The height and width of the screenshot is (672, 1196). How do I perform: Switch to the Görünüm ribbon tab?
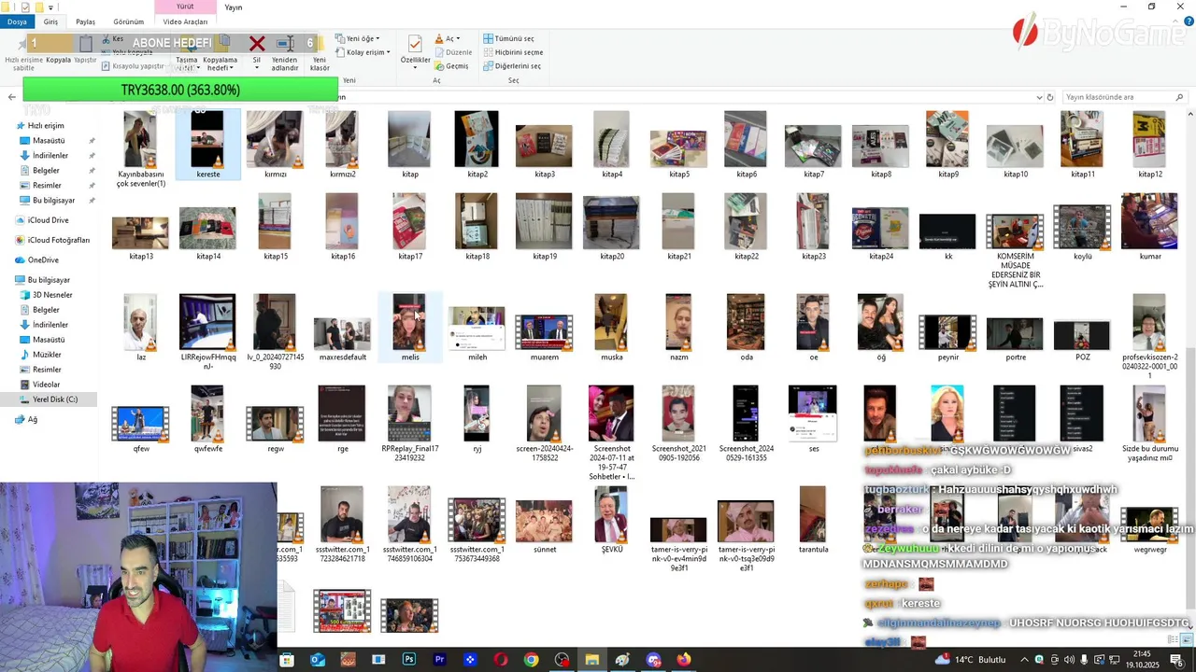pyautogui.click(x=128, y=21)
